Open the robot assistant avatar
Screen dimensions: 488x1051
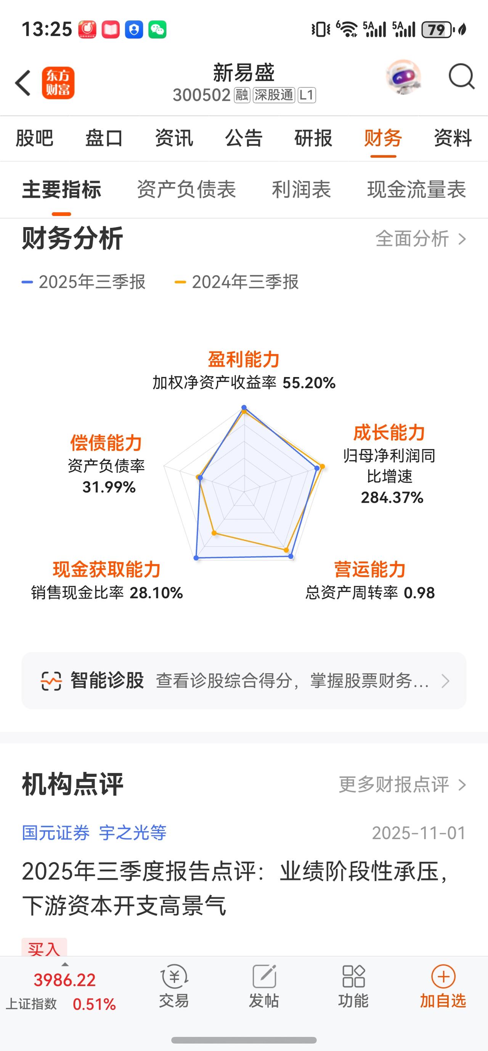click(x=403, y=77)
